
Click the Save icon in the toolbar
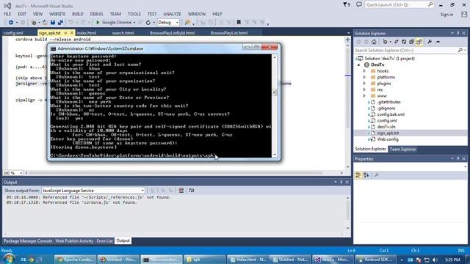click(x=53, y=23)
